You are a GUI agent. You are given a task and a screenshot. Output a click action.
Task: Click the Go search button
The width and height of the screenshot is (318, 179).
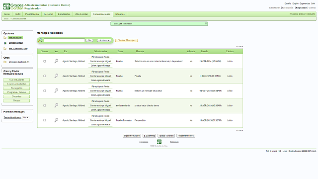pyautogui.click(x=89, y=40)
